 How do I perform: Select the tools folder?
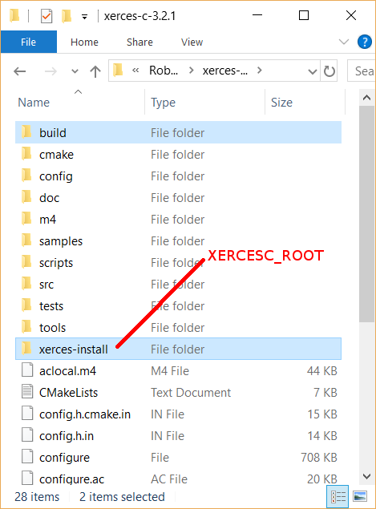click(x=178, y=327)
